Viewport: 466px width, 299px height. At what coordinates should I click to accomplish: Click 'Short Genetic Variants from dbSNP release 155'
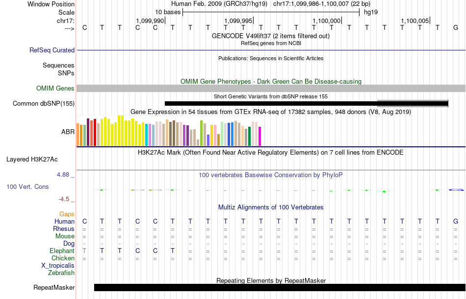coord(271,97)
